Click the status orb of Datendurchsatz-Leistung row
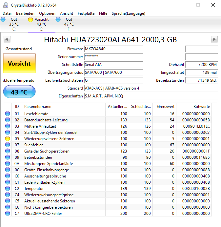The width and height of the screenshot is (221, 227). click(8, 120)
